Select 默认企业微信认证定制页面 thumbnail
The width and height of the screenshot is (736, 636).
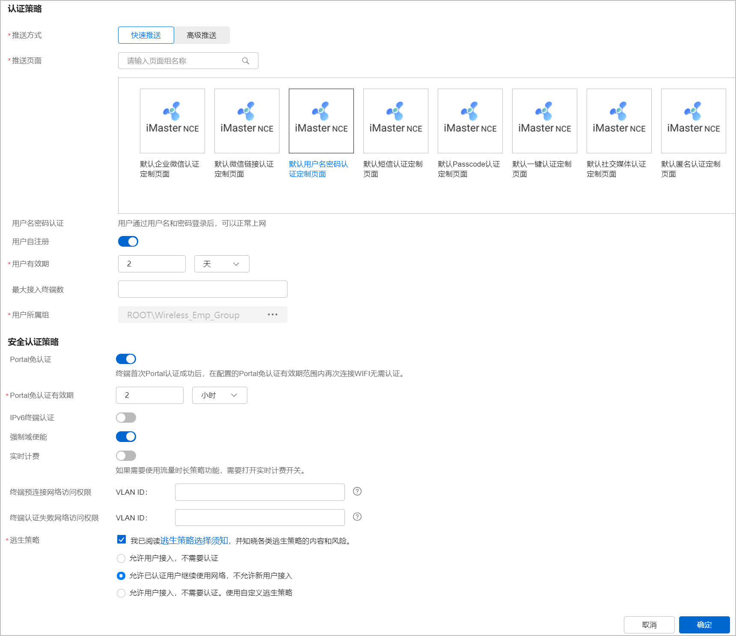172,121
